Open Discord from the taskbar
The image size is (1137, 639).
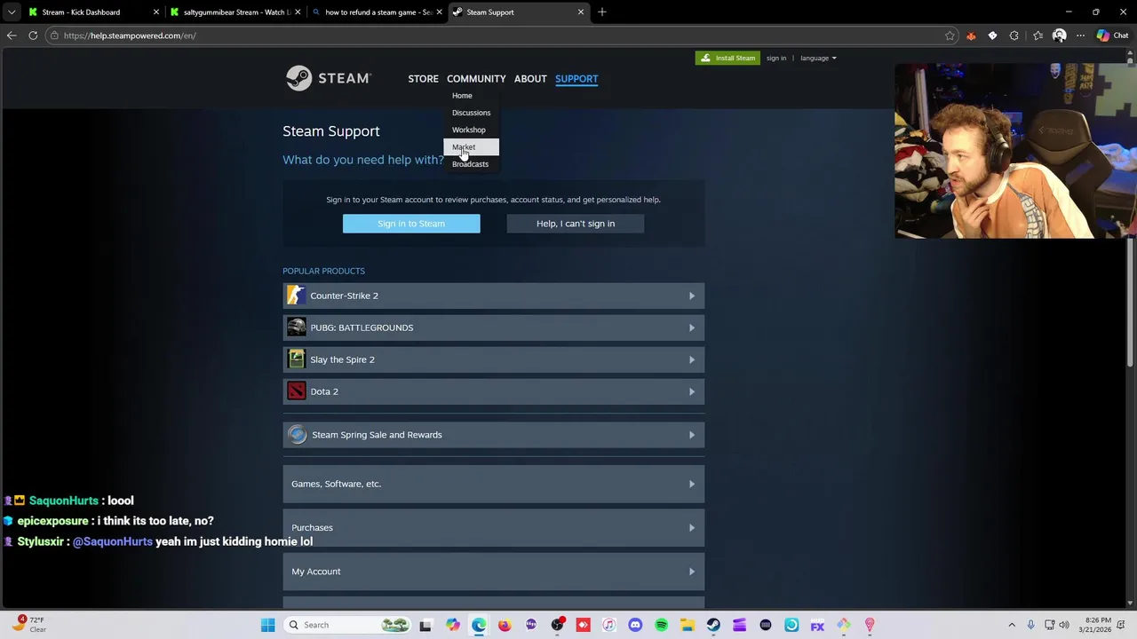[x=635, y=625]
